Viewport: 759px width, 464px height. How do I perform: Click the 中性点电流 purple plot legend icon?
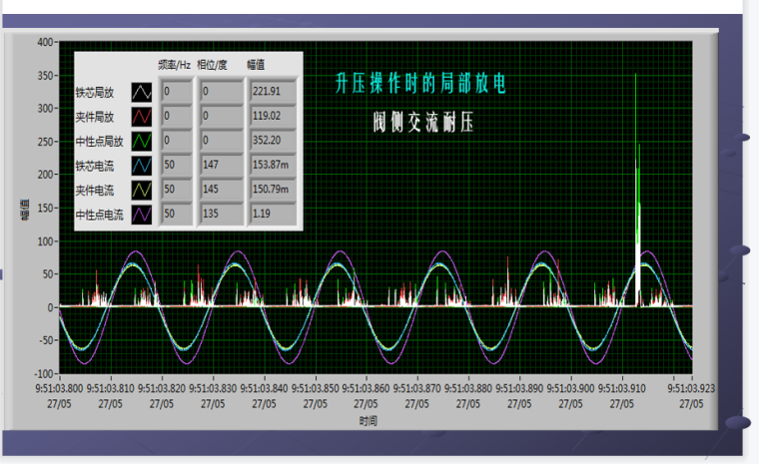pos(143,213)
